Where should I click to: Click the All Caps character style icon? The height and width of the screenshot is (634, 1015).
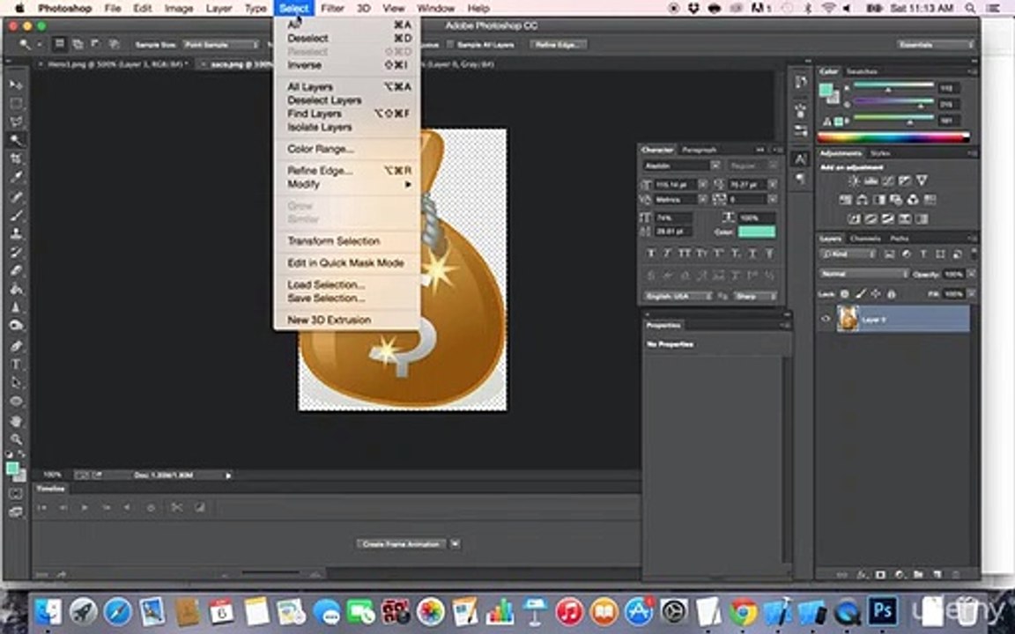click(x=685, y=254)
